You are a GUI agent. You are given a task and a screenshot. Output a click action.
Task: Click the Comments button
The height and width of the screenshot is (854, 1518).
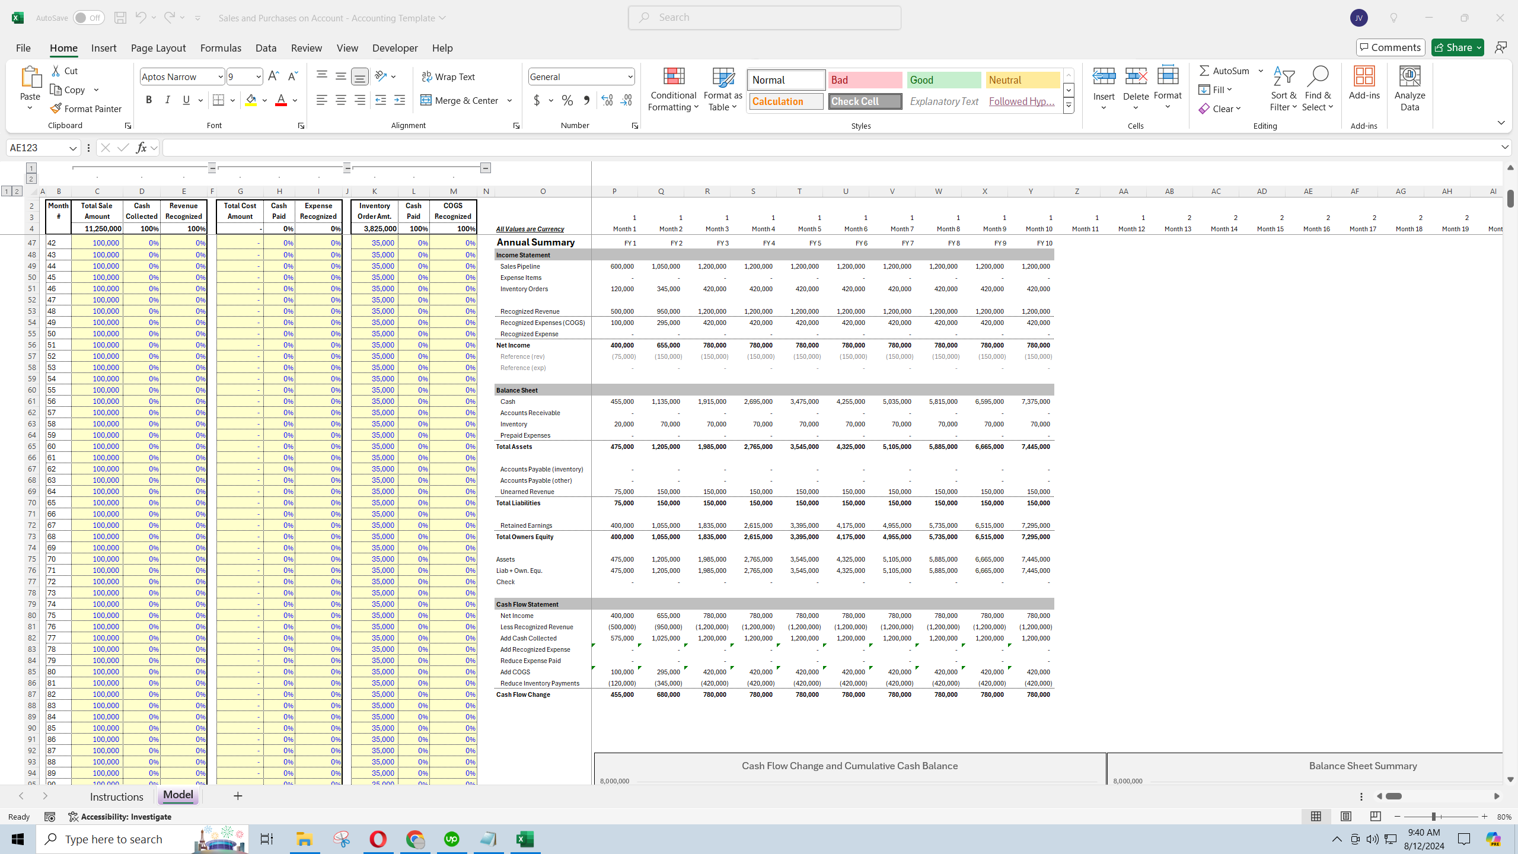(1391, 47)
